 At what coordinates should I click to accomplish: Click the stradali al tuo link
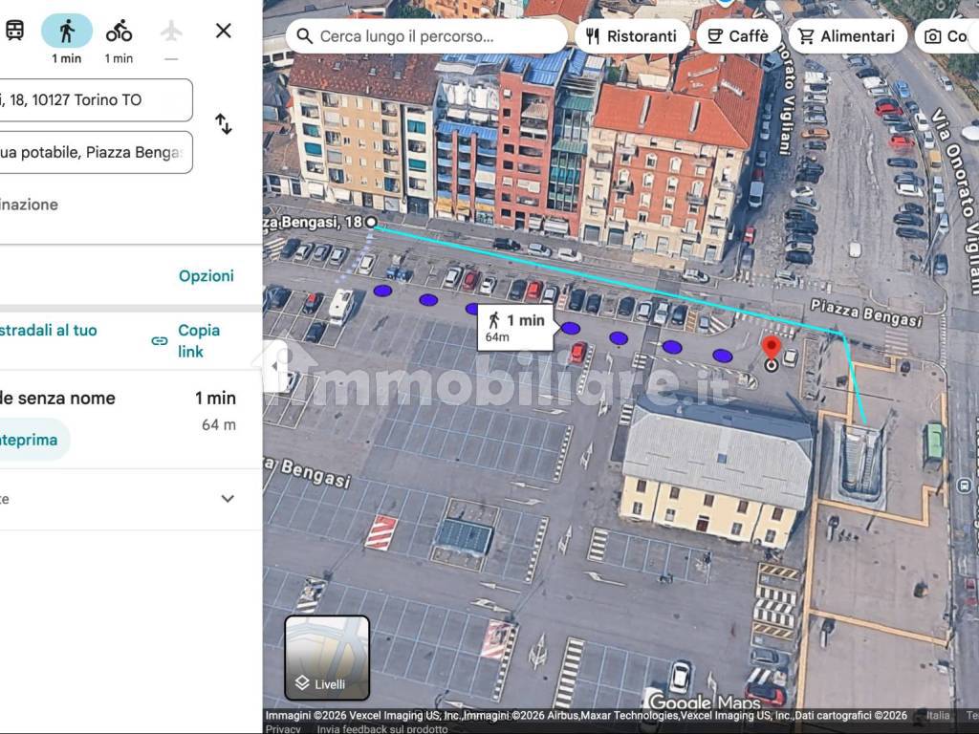pos(48,330)
